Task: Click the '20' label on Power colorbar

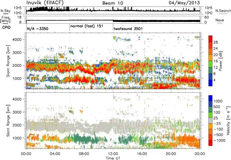Action: tap(215, 55)
